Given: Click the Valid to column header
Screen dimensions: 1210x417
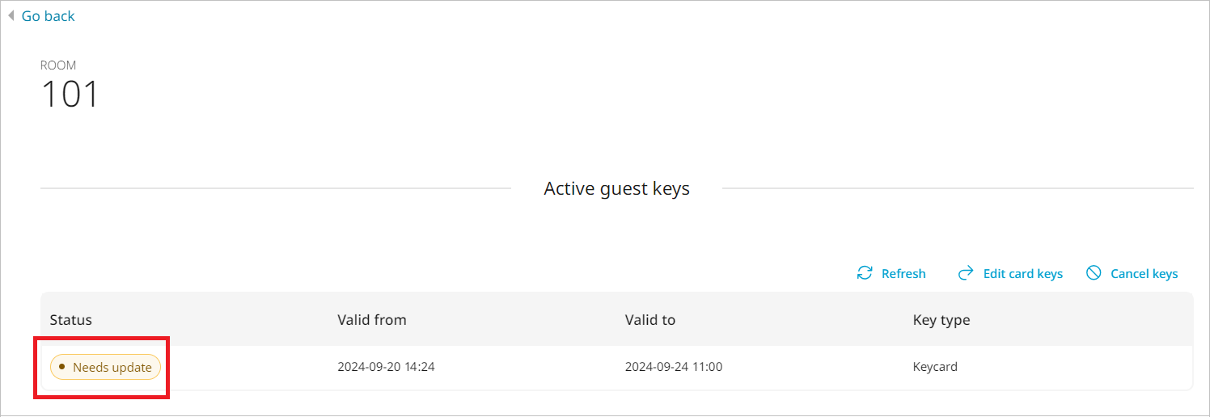Looking at the screenshot, I should [650, 320].
